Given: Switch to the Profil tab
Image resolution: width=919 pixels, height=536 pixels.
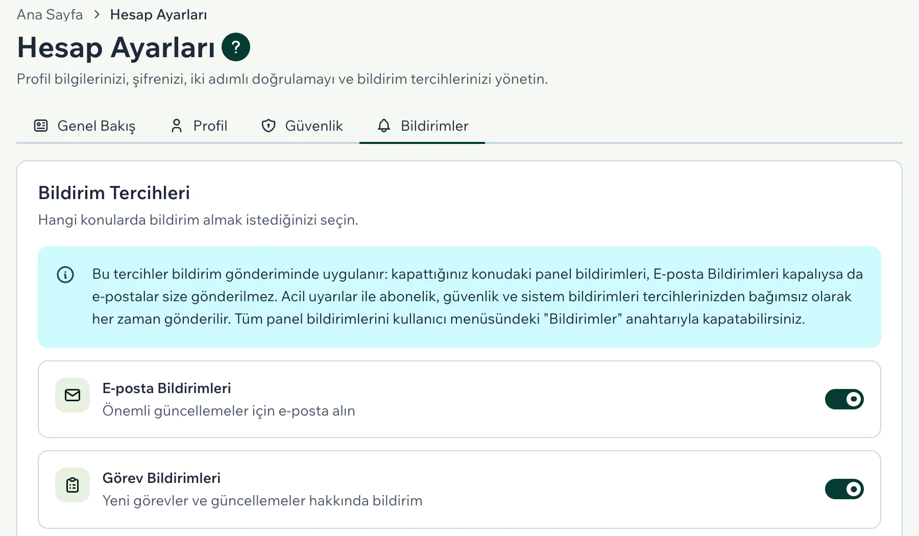Looking at the screenshot, I should click(199, 126).
